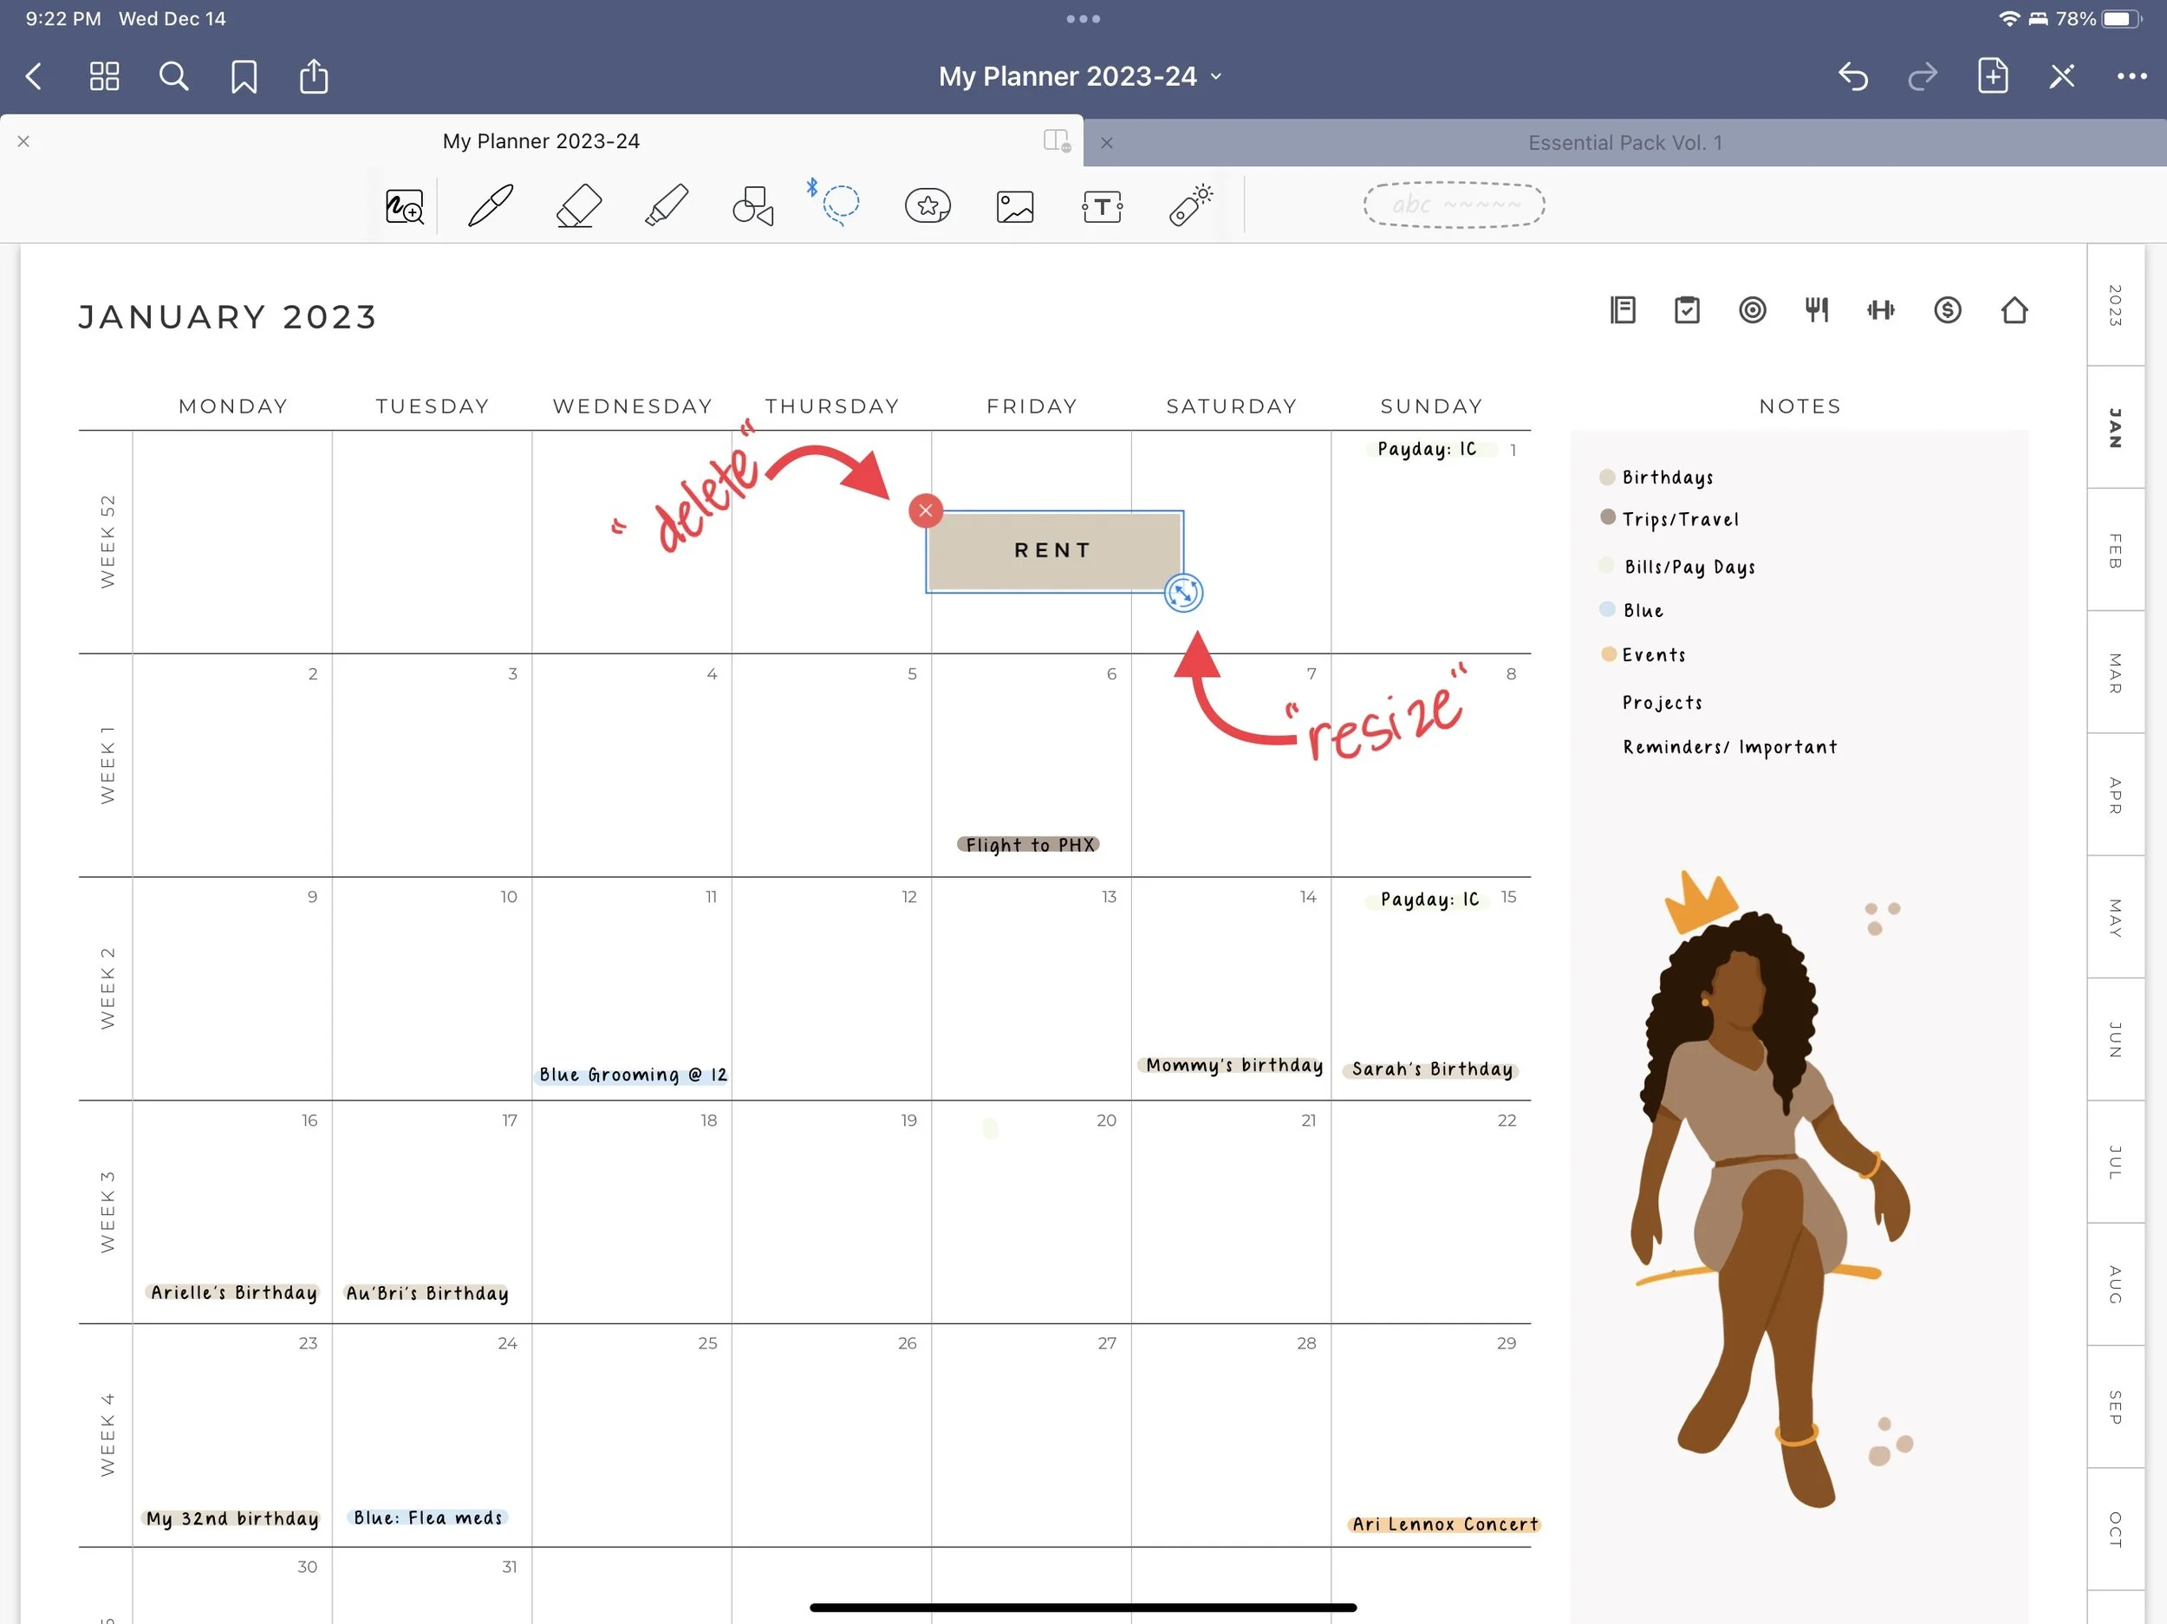This screenshot has height=1624, width=2167.
Task: Go to the FEB month tab
Action: tap(2115, 550)
